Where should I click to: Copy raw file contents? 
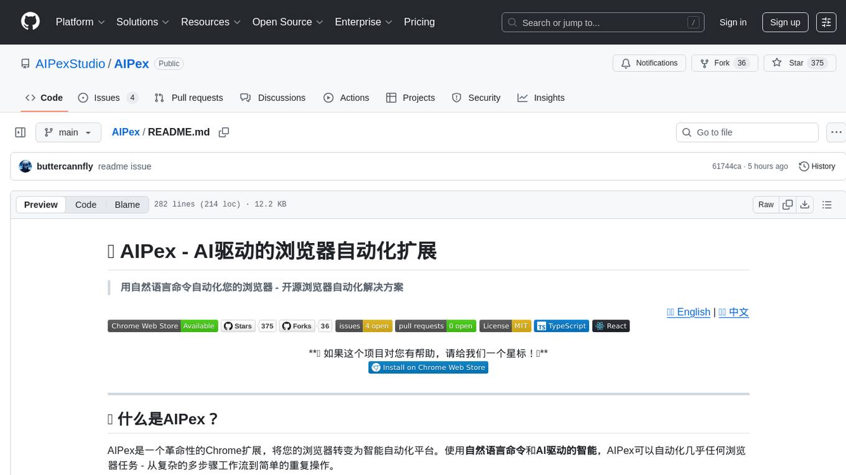point(788,205)
